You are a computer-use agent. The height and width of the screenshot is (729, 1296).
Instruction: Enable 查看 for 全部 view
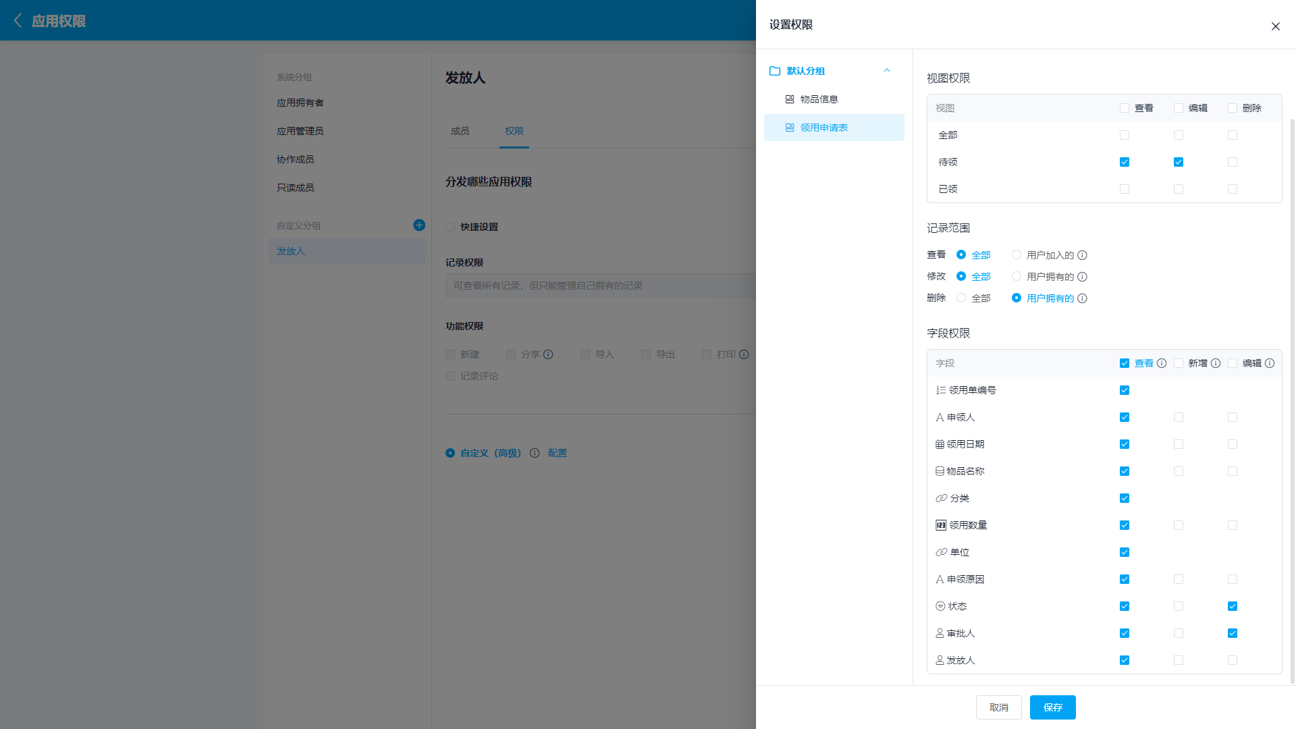[1125, 135]
